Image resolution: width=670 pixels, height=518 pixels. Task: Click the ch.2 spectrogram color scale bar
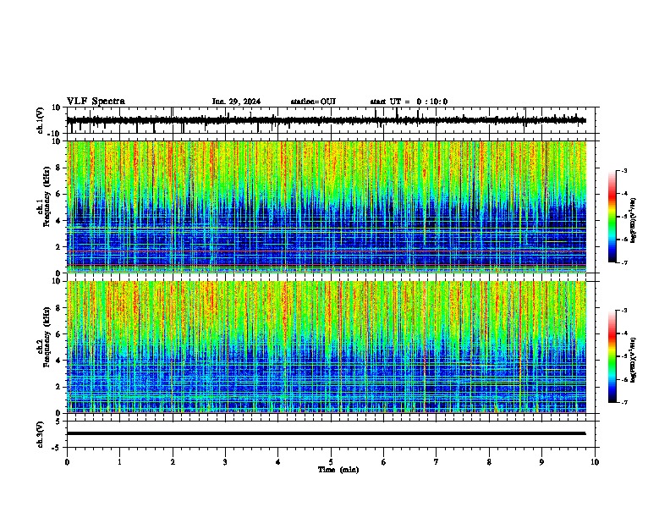pyautogui.click(x=612, y=356)
